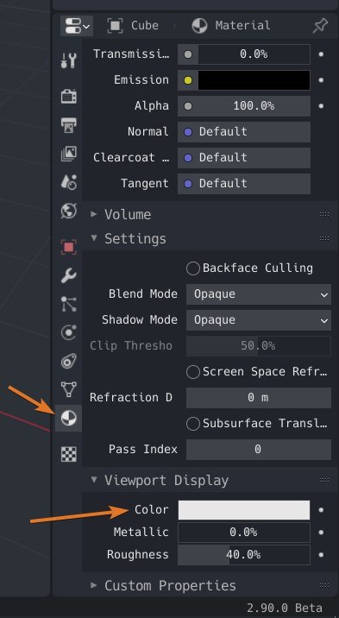Open the Shadow Mode dropdown
This screenshot has width=339, height=618.
(258, 320)
